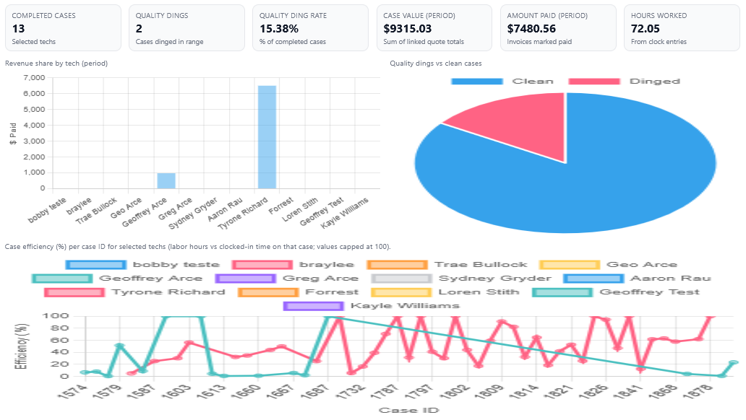Toggle Trae Bullock in the efficiency legend

(x=447, y=265)
